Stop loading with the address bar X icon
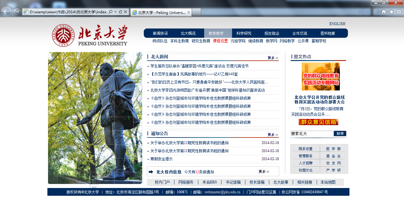The height and width of the screenshot is (210, 404). tap(125, 12)
